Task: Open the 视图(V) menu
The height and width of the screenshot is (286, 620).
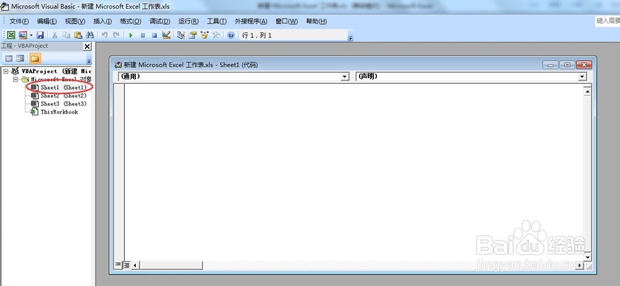Action: click(x=75, y=21)
